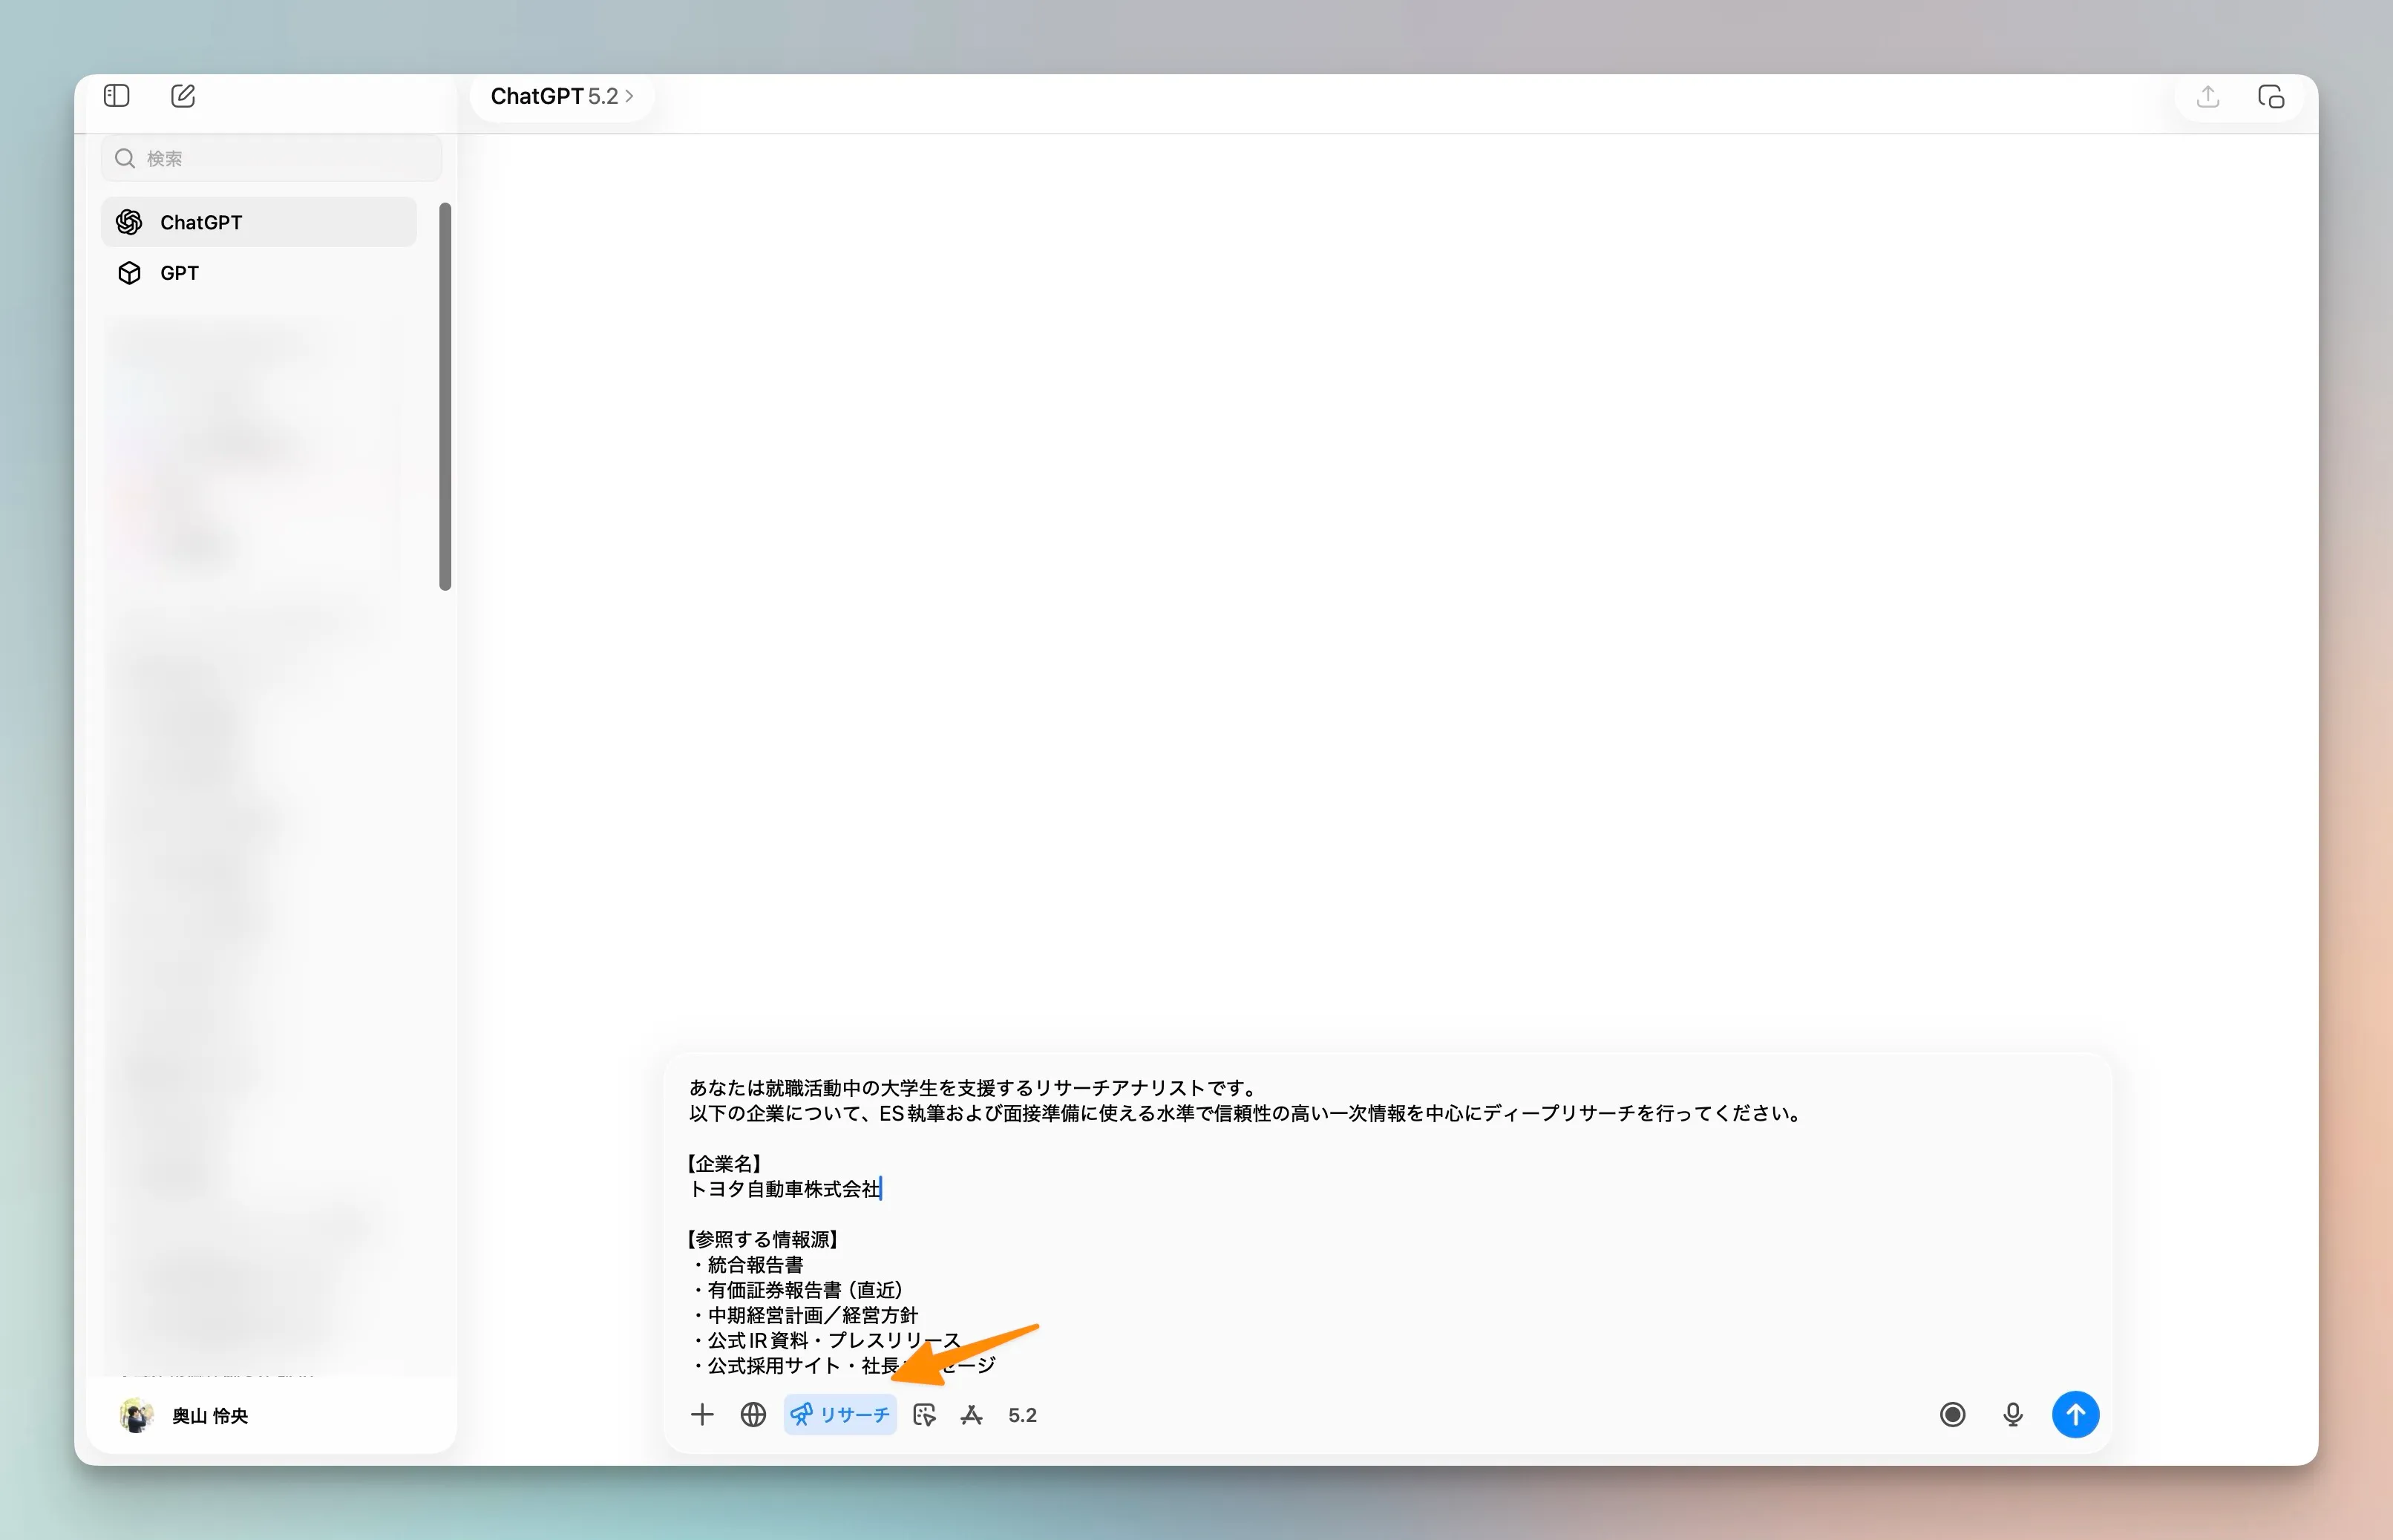
Task: Start voice mode with the record circle icon
Action: coord(1951,1414)
